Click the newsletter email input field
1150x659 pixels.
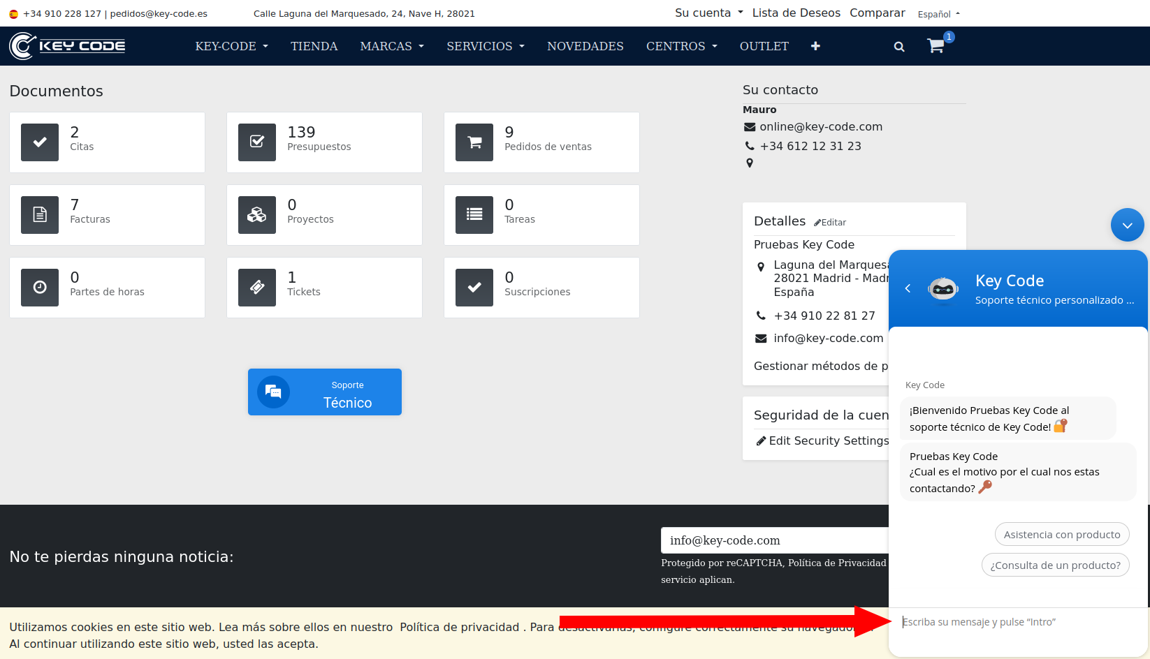tap(775, 540)
